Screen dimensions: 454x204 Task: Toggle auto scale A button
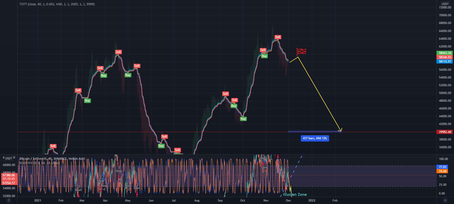pyautogui.click(x=445, y=200)
